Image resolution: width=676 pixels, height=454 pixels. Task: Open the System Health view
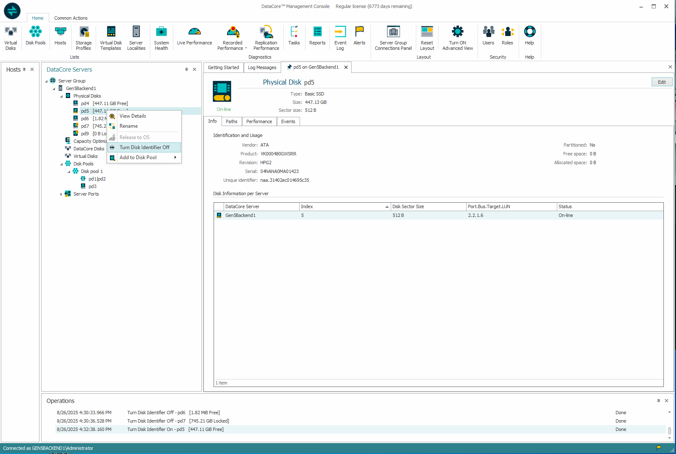(161, 38)
